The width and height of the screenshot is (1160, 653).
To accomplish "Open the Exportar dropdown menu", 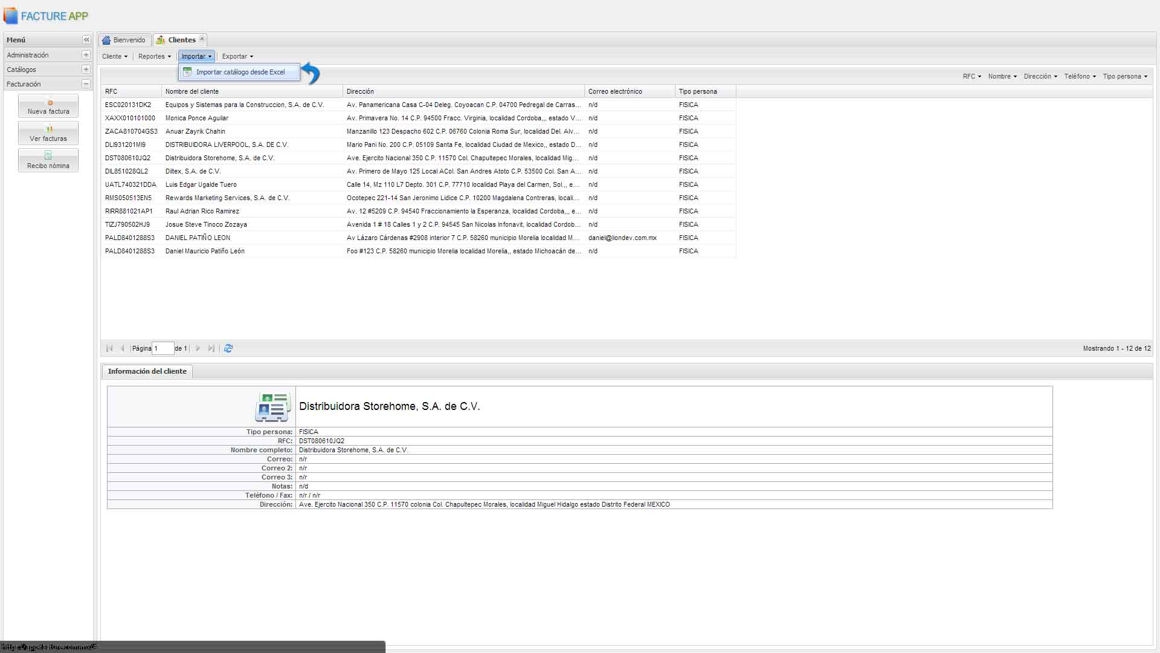I will 237,56.
